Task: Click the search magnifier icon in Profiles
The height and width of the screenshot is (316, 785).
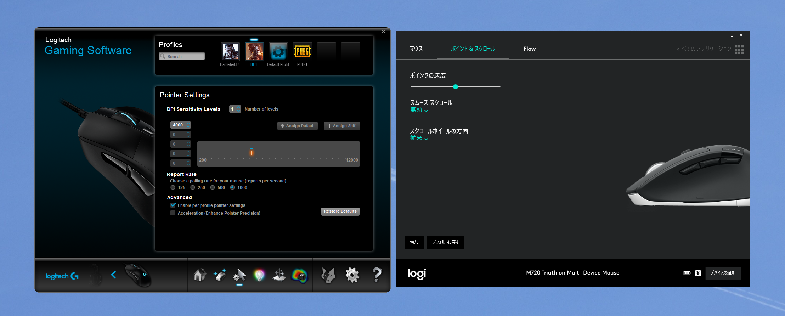Action: click(163, 56)
